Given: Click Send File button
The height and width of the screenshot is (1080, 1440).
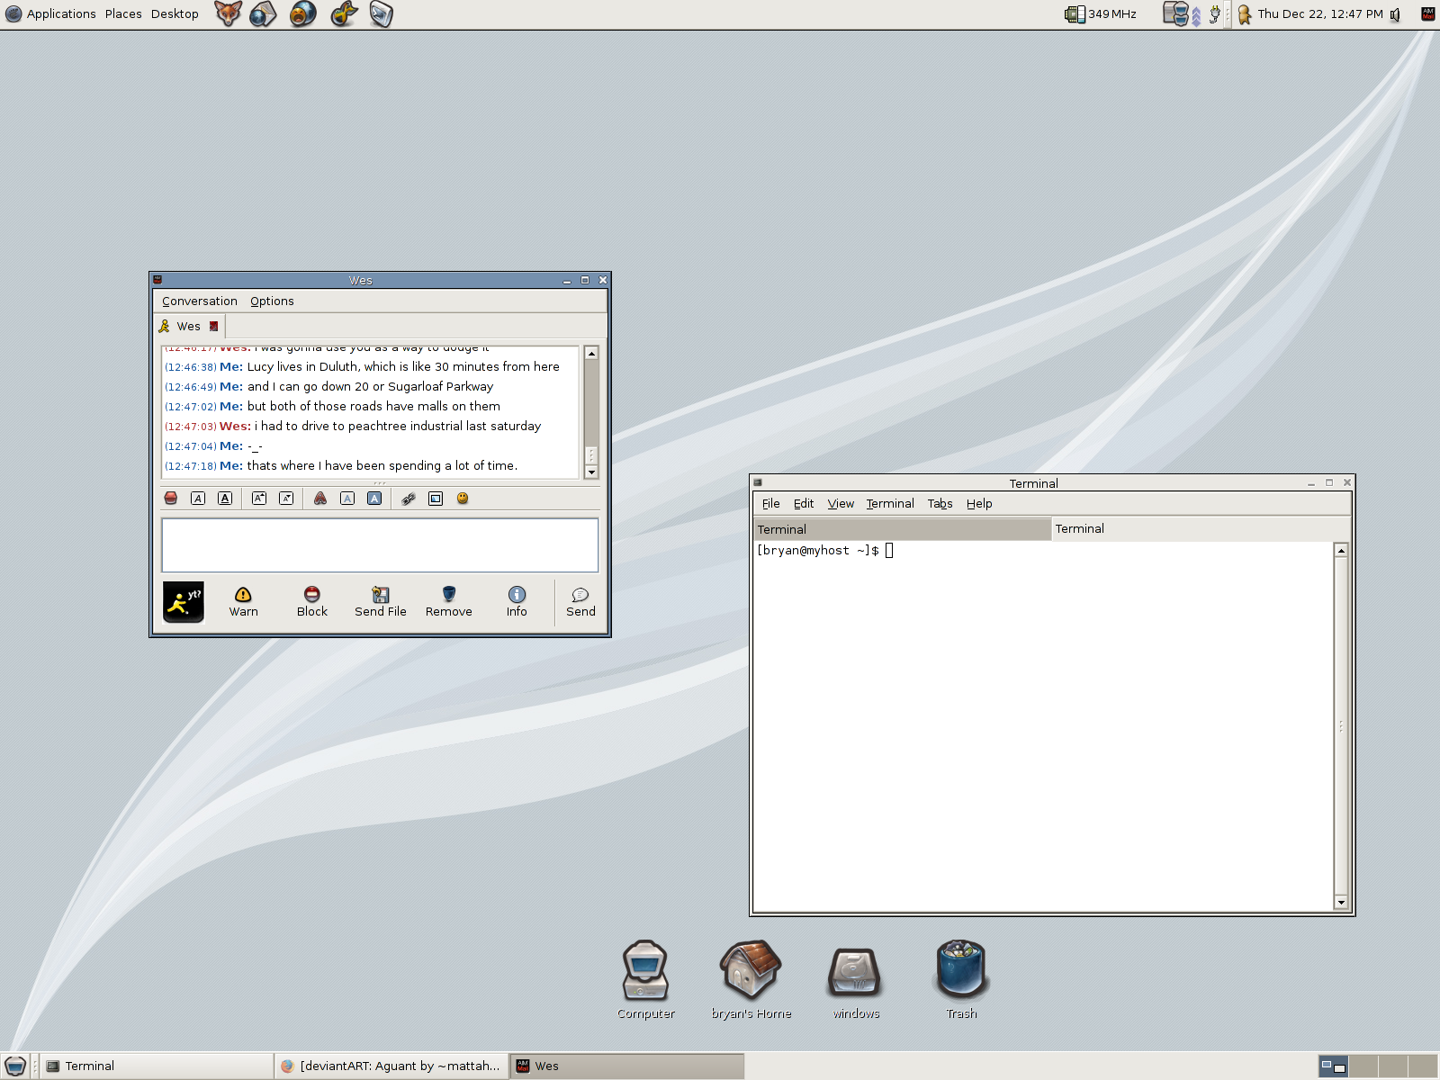Looking at the screenshot, I should point(381,602).
